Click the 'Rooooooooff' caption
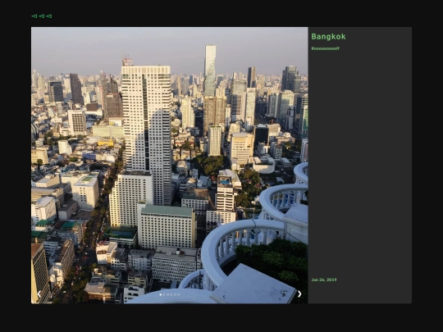This screenshot has width=443, height=332. pyautogui.click(x=326, y=48)
